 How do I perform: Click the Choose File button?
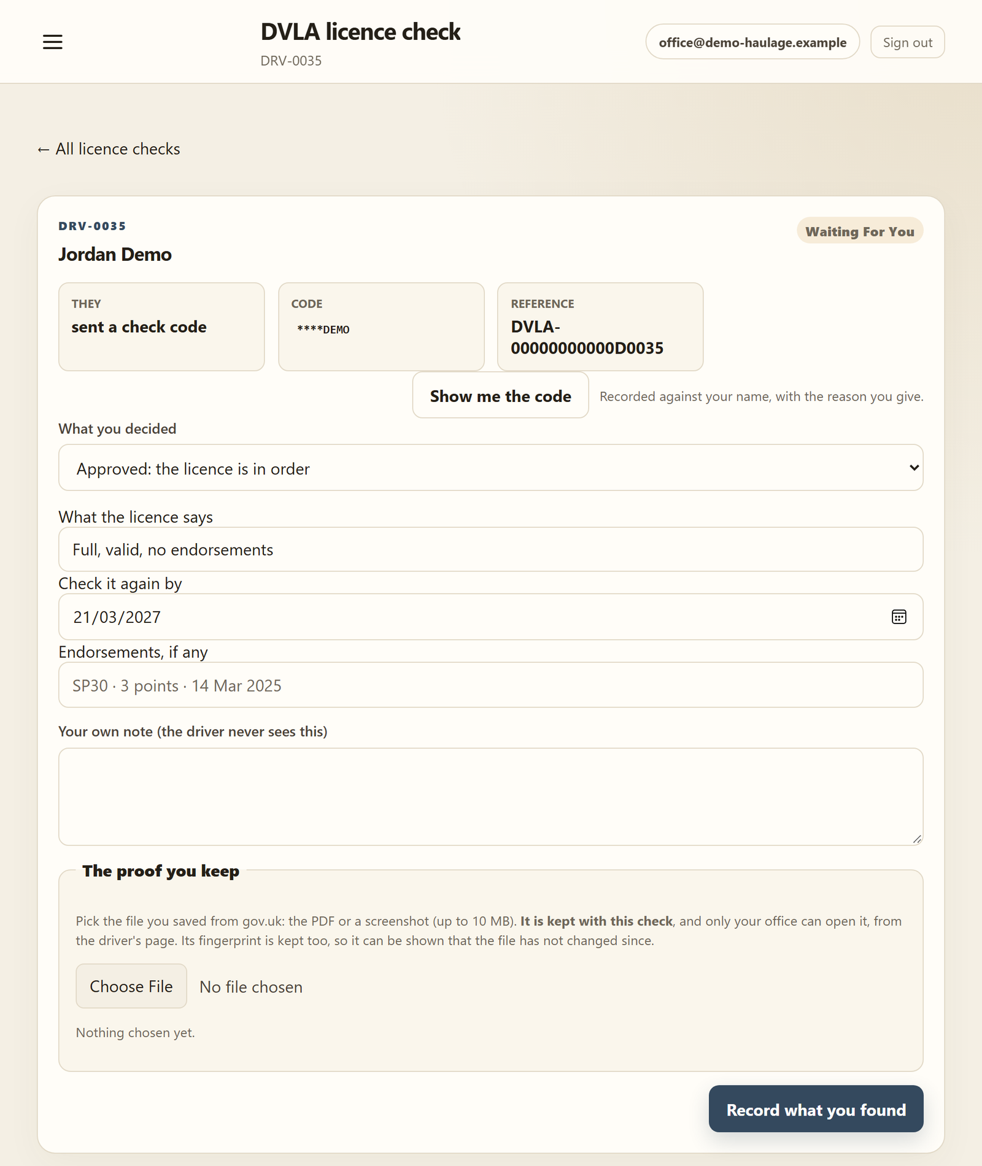131,986
